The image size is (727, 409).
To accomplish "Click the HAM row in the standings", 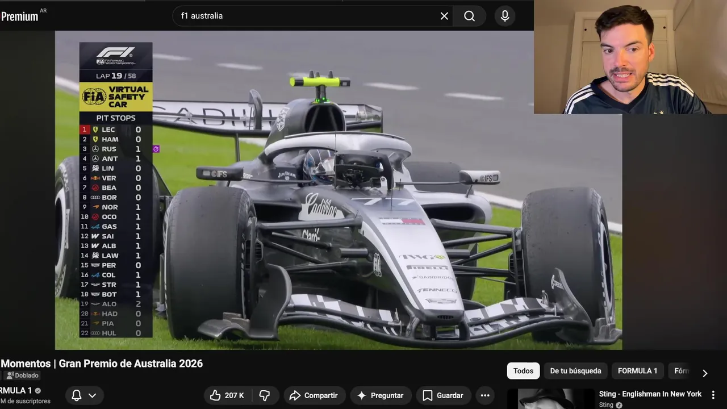I will tap(116, 139).
